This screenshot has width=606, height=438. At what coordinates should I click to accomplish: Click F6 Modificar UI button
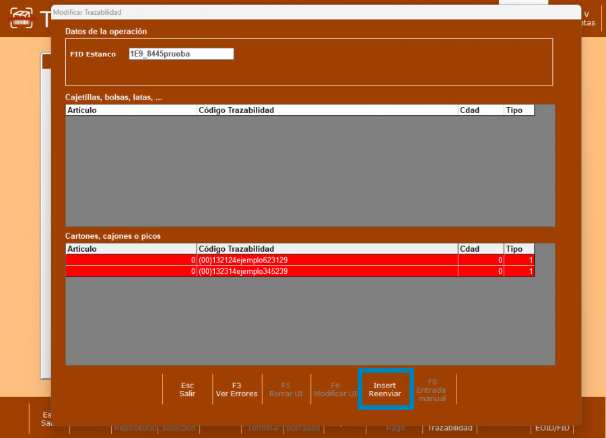pyautogui.click(x=335, y=390)
